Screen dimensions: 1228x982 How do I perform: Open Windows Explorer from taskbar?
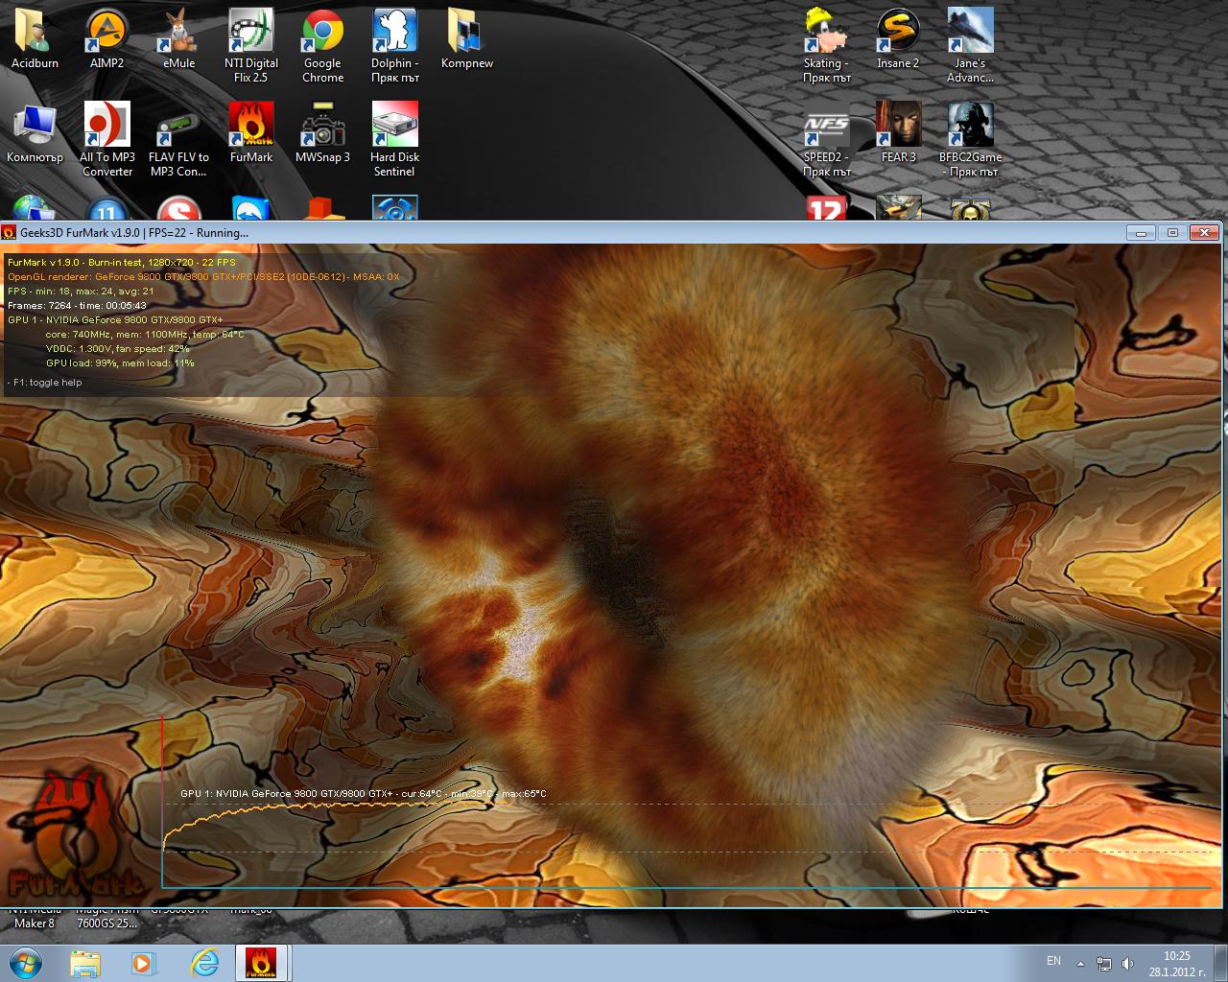[x=84, y=963]
